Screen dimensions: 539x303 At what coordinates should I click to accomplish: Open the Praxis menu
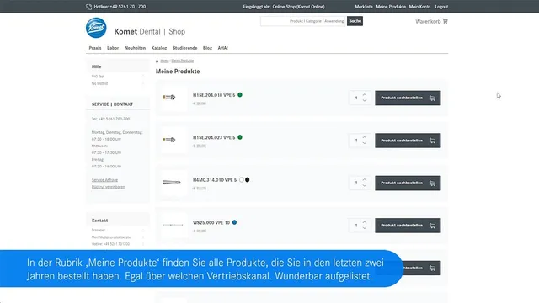coord(95,48)
